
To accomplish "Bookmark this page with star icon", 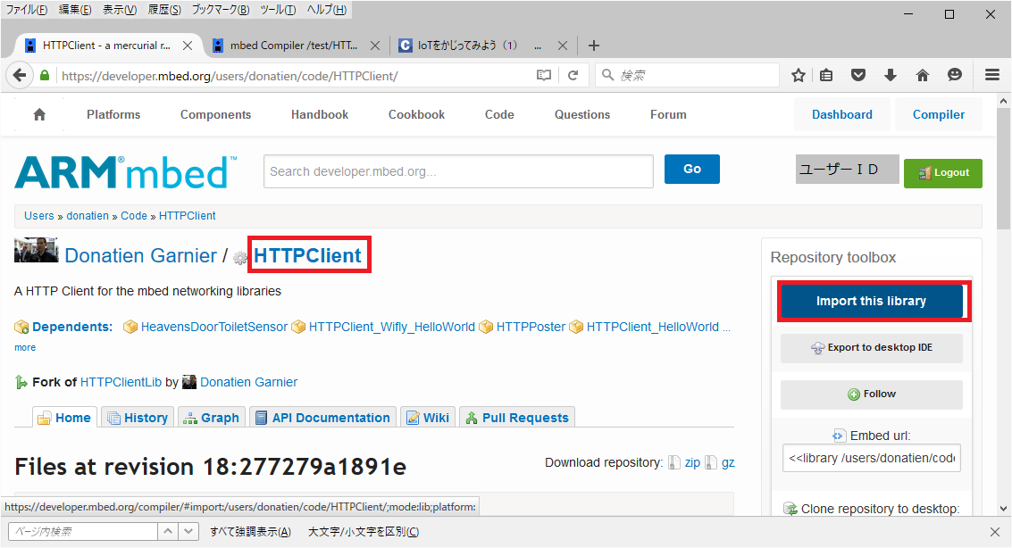I will 799,76.
